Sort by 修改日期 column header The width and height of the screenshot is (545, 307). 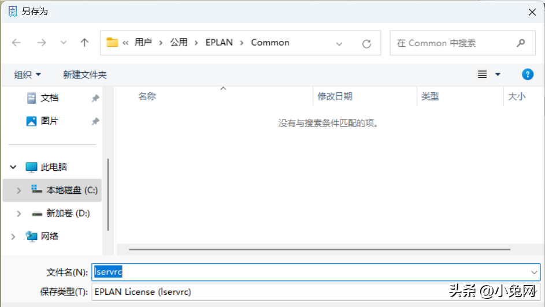click(x=335, y=96)
